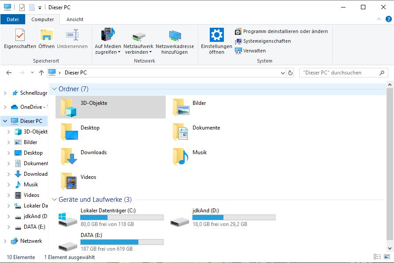
Task: Open recent locations dropdown arrow
Action: tap(33, 73)
